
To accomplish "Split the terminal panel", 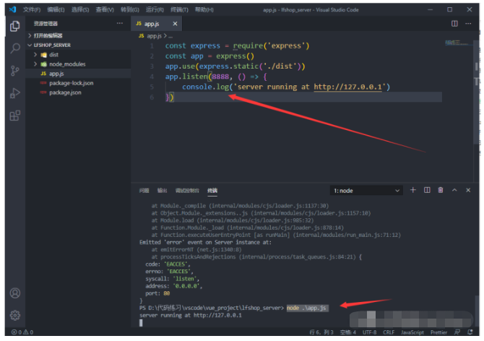I will tap(427, 190).
